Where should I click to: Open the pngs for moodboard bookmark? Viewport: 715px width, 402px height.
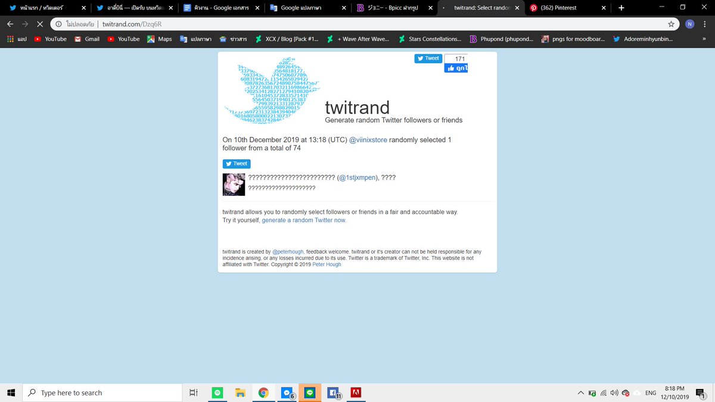(573, 39)
